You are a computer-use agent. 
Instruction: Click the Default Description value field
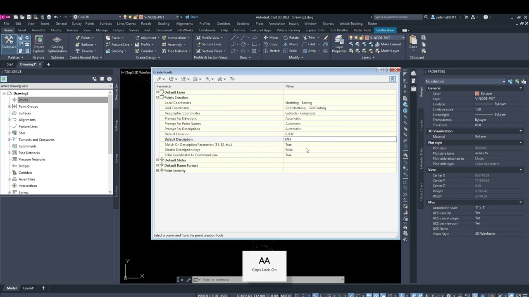(340, 139)
